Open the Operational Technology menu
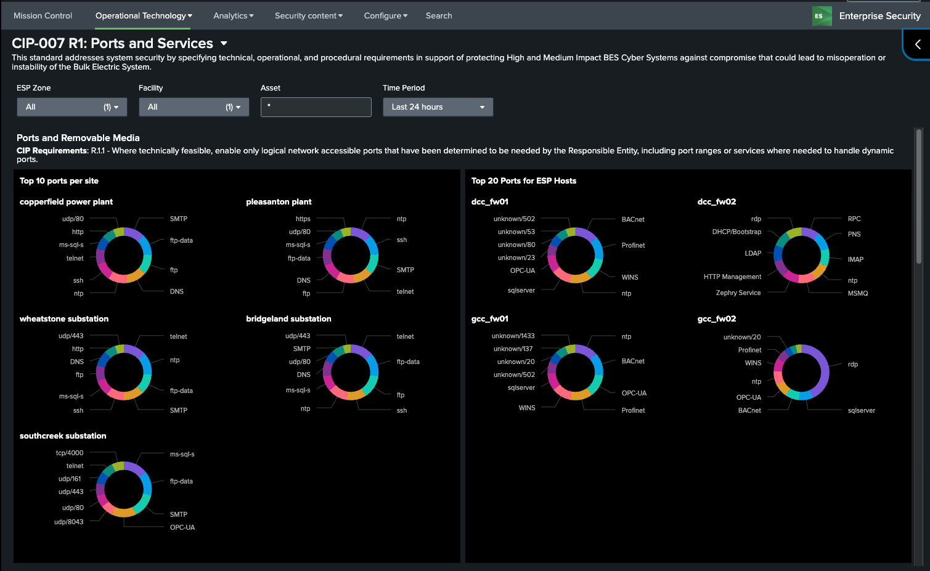 pos(144,16)
